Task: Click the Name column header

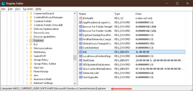Action: (x=95, y=14)
